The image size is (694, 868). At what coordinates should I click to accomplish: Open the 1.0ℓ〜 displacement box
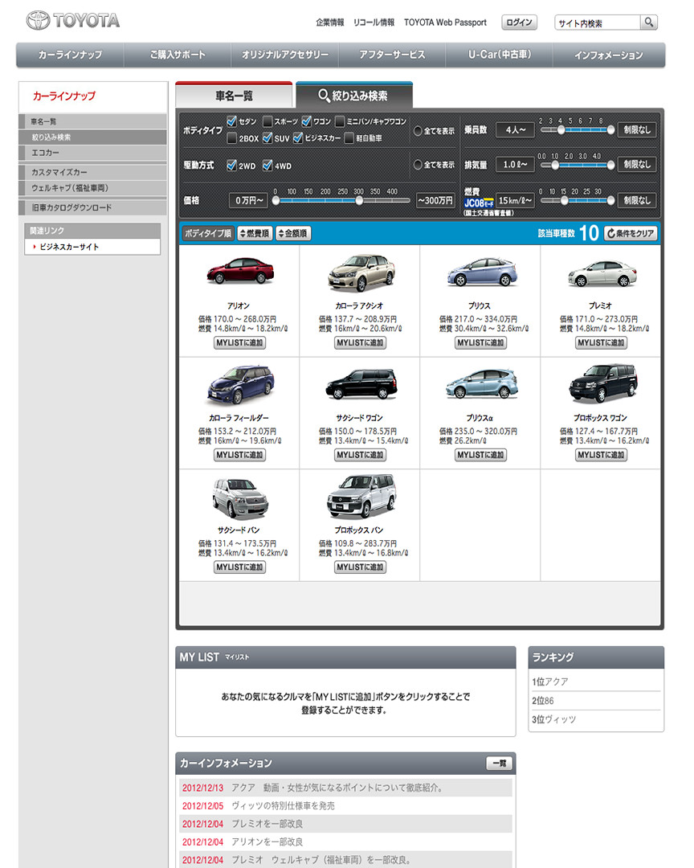(515, 165)
